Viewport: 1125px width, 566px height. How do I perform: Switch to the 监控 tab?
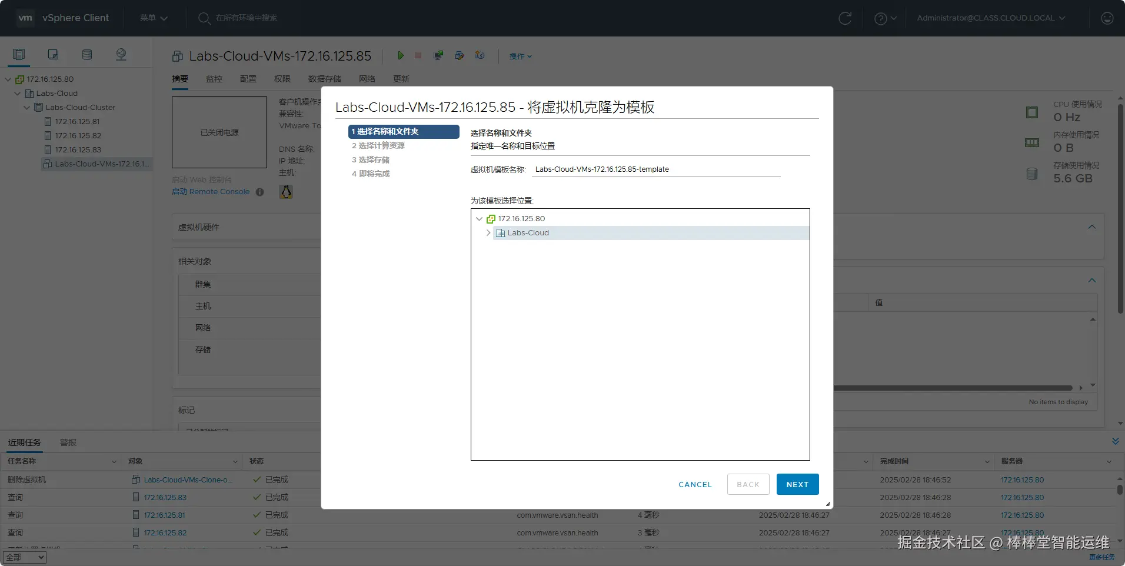click(214, 79)
